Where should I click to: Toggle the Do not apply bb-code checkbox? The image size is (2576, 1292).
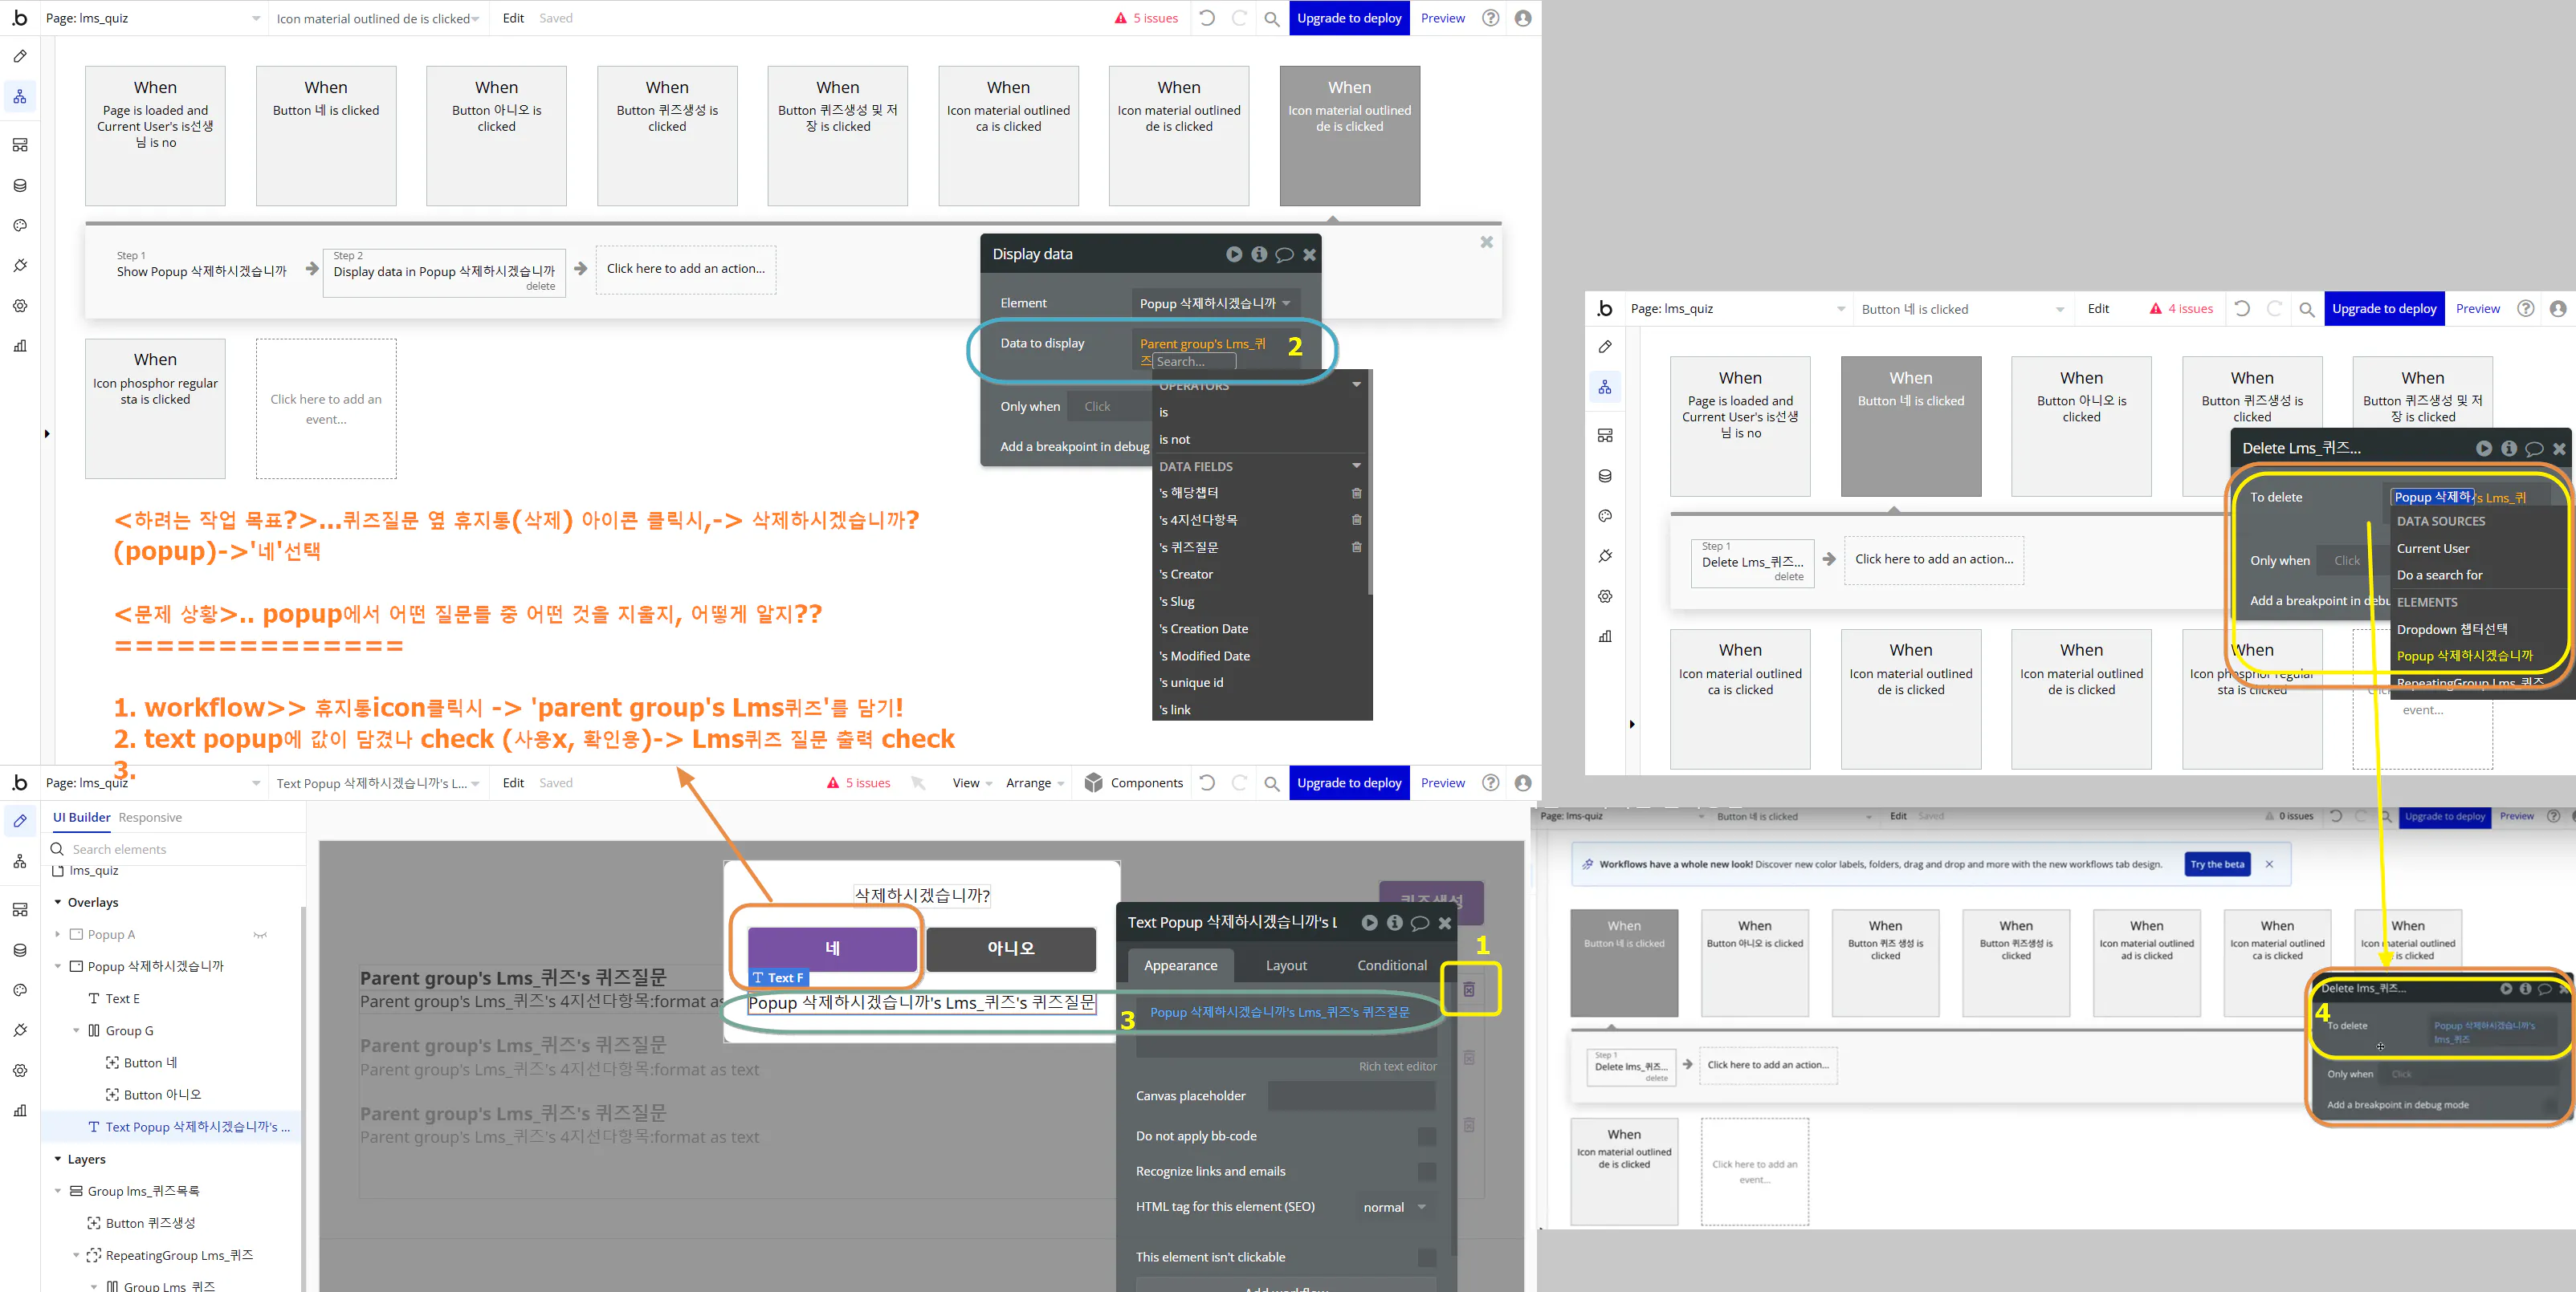click(1427, 1136)
